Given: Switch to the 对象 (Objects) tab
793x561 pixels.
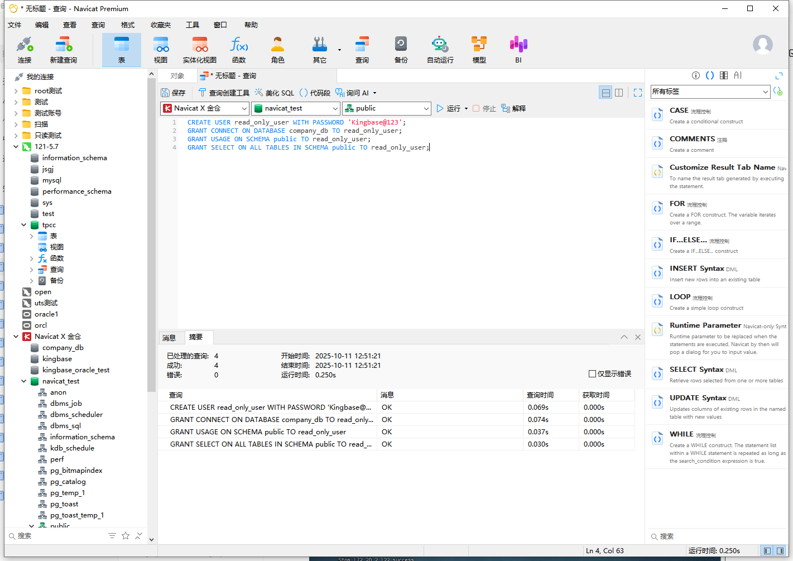Looking at the screenshot, I should coord(177,76).
